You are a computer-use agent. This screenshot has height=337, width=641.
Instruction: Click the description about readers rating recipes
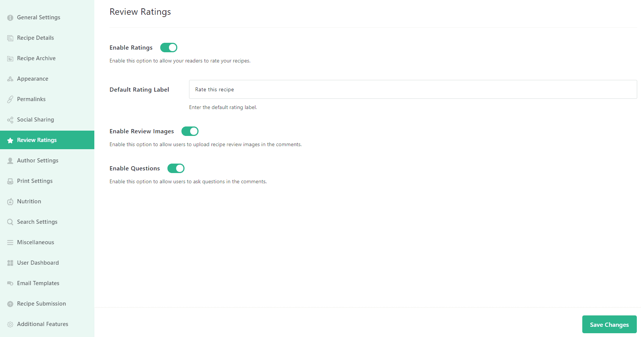click(x=180, y=61)
